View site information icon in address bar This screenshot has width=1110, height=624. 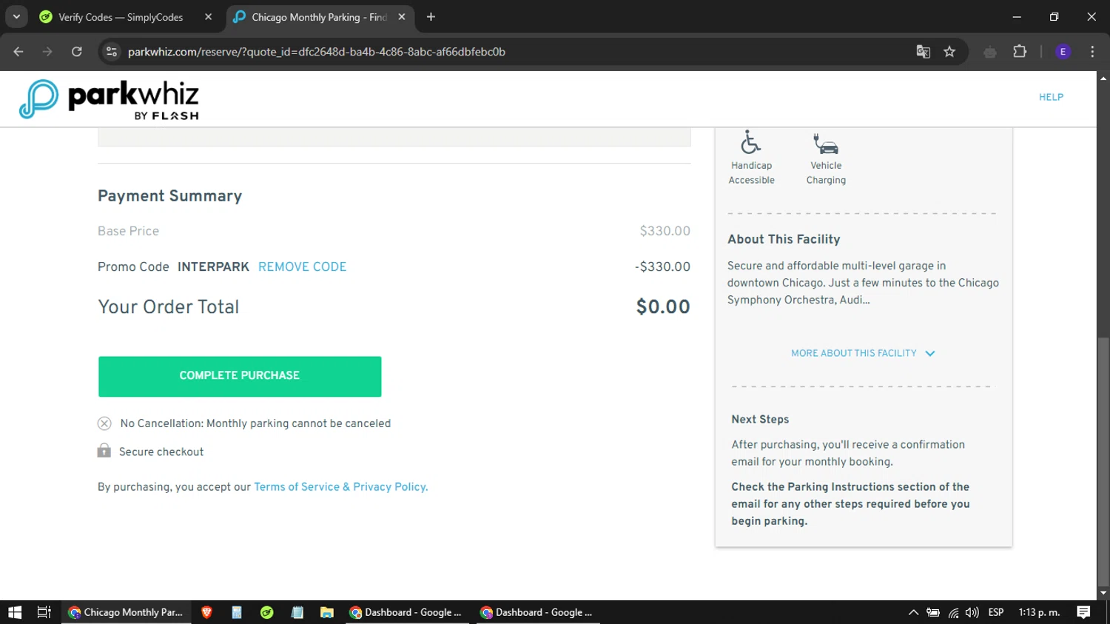pyautogui.click(x=112, y=52)
